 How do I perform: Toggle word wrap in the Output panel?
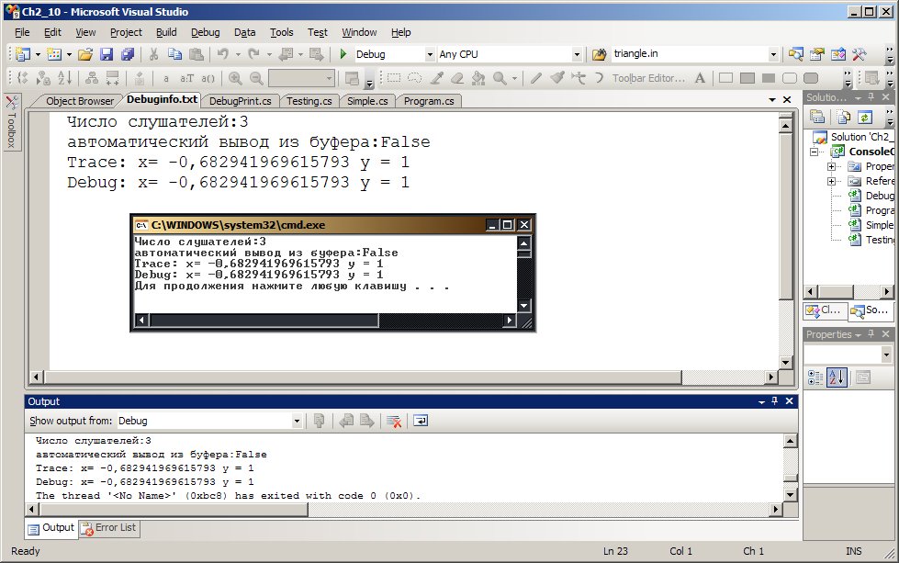coord(421,421)
